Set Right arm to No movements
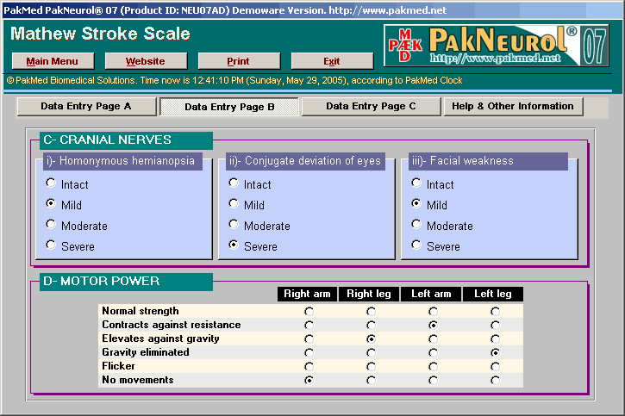Image resolution: width=625 pixels, height=416 pixels. pos(309,381)
